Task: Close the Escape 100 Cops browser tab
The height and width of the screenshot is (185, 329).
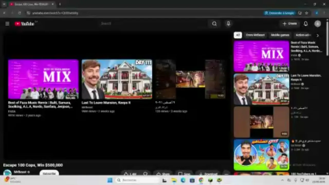Action: (53, 4)
